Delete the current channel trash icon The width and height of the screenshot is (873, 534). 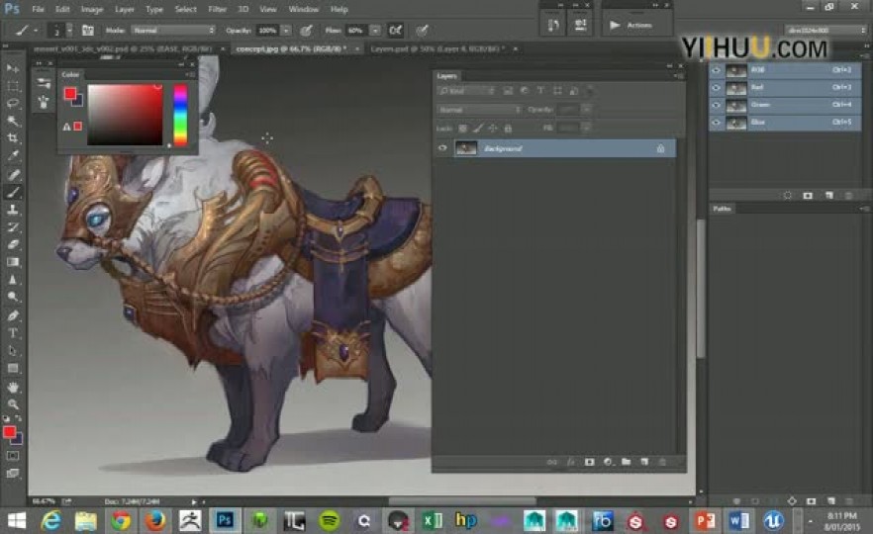pyautogui.click(x=848, y=196)
